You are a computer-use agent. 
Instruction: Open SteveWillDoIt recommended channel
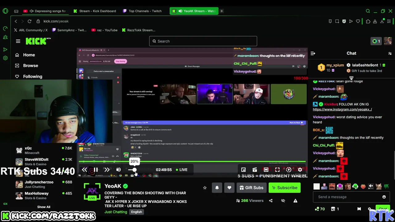tap(44, 162)
